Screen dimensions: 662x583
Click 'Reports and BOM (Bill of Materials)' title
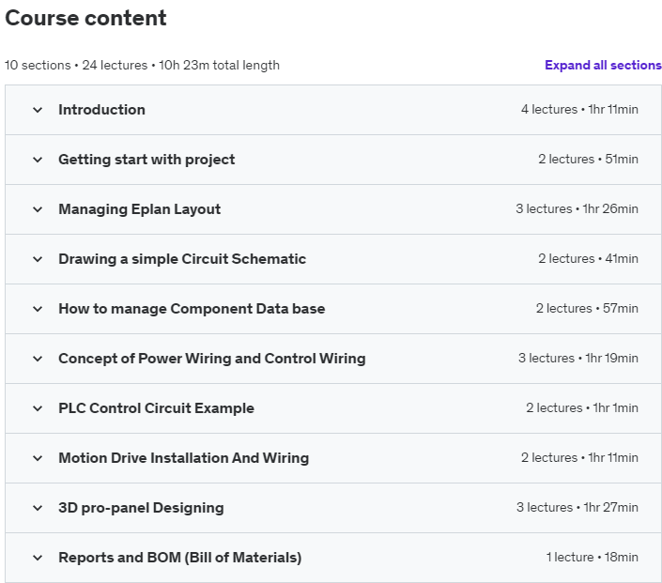coord(179,558)
